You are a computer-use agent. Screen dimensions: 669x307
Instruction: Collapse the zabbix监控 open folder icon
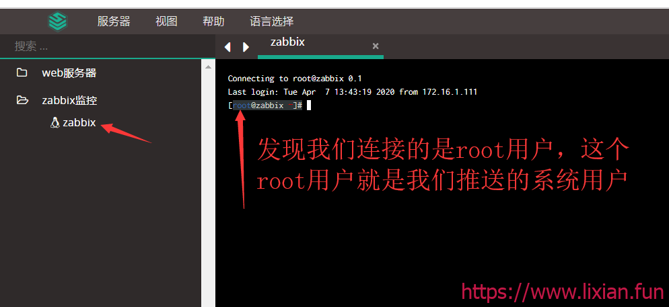tap(22, 100)
